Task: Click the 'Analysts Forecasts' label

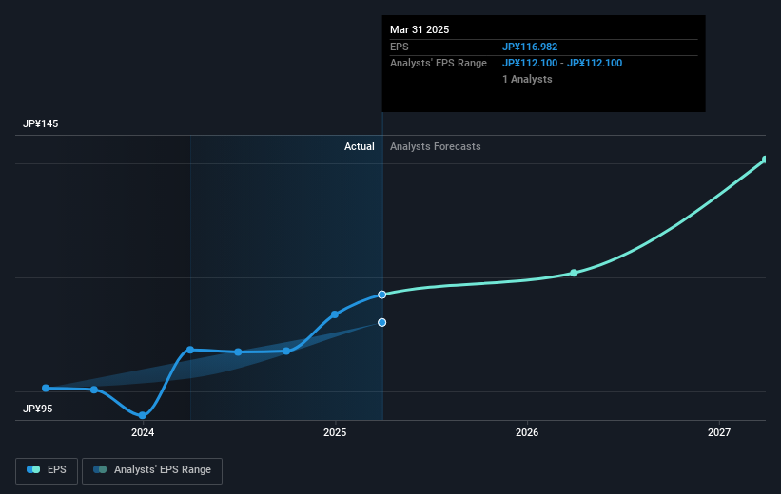Action: tap(436, 146)
